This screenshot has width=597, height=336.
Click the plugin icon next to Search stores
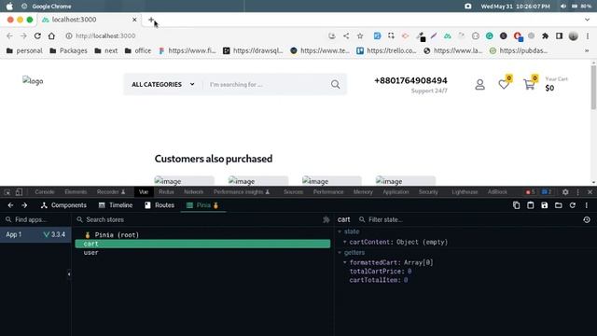click(x=326, y=220)
